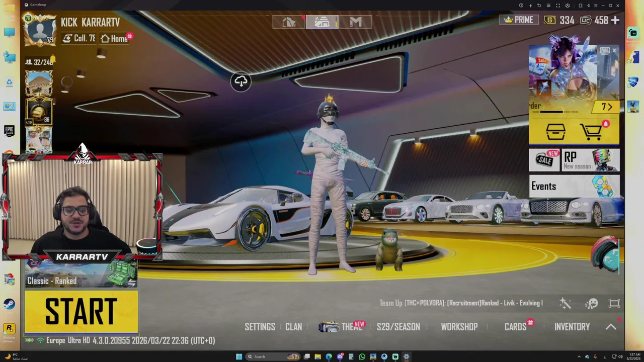
Task: Open CARDS from the bottom menu
Action: [x=515, y=327]
